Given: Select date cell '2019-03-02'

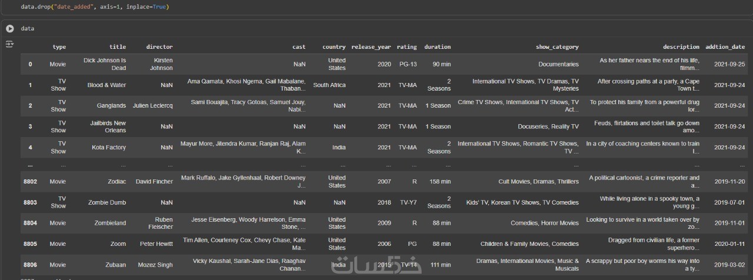Looking at the screenshot, I should [x=729, y=265].
